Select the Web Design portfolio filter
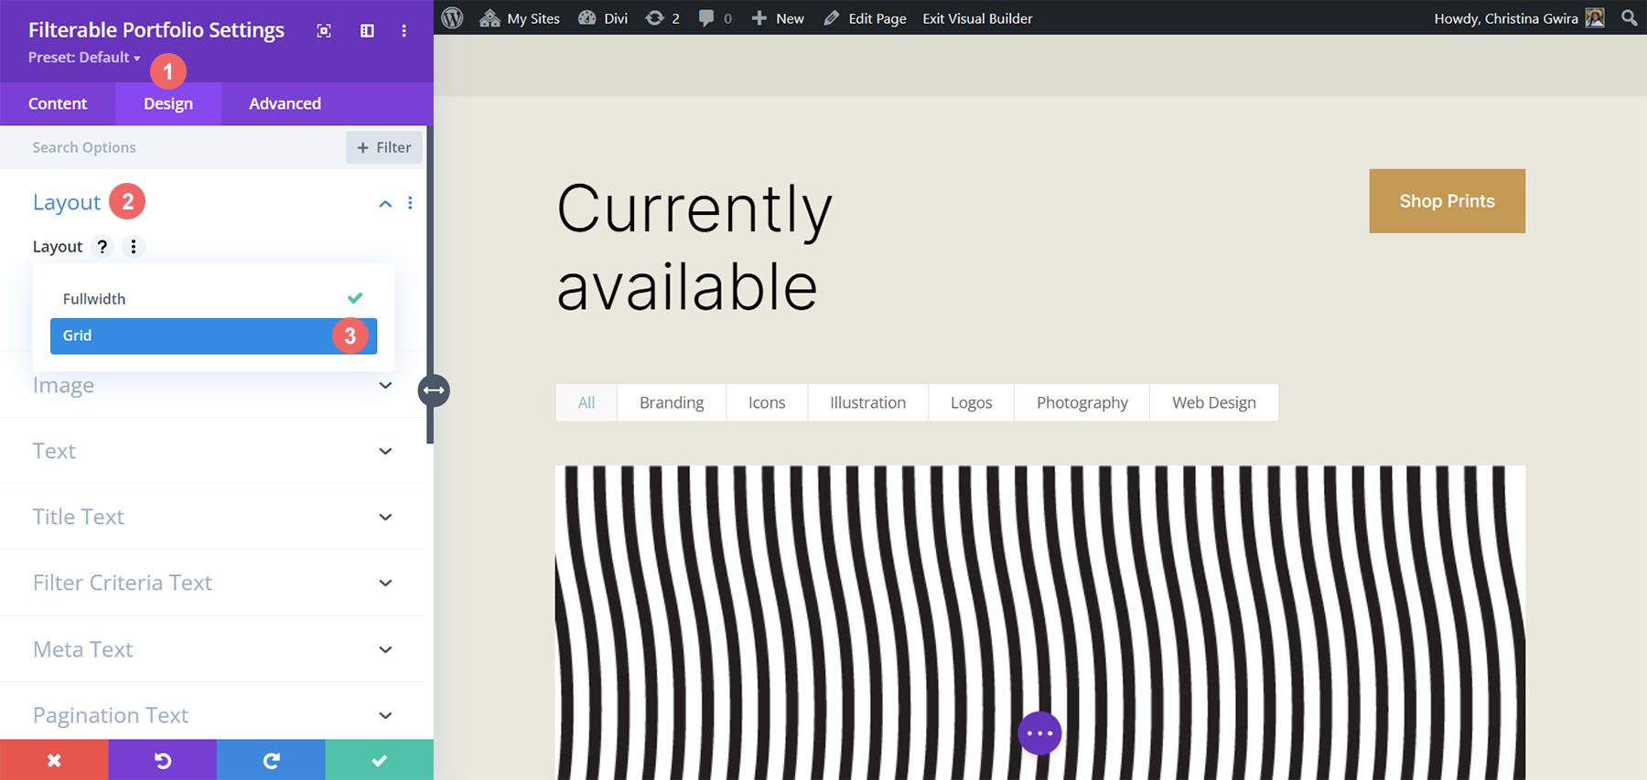Image resolution: width=1647 pixels, height=780 pixels. click(x=1214, y=402)
